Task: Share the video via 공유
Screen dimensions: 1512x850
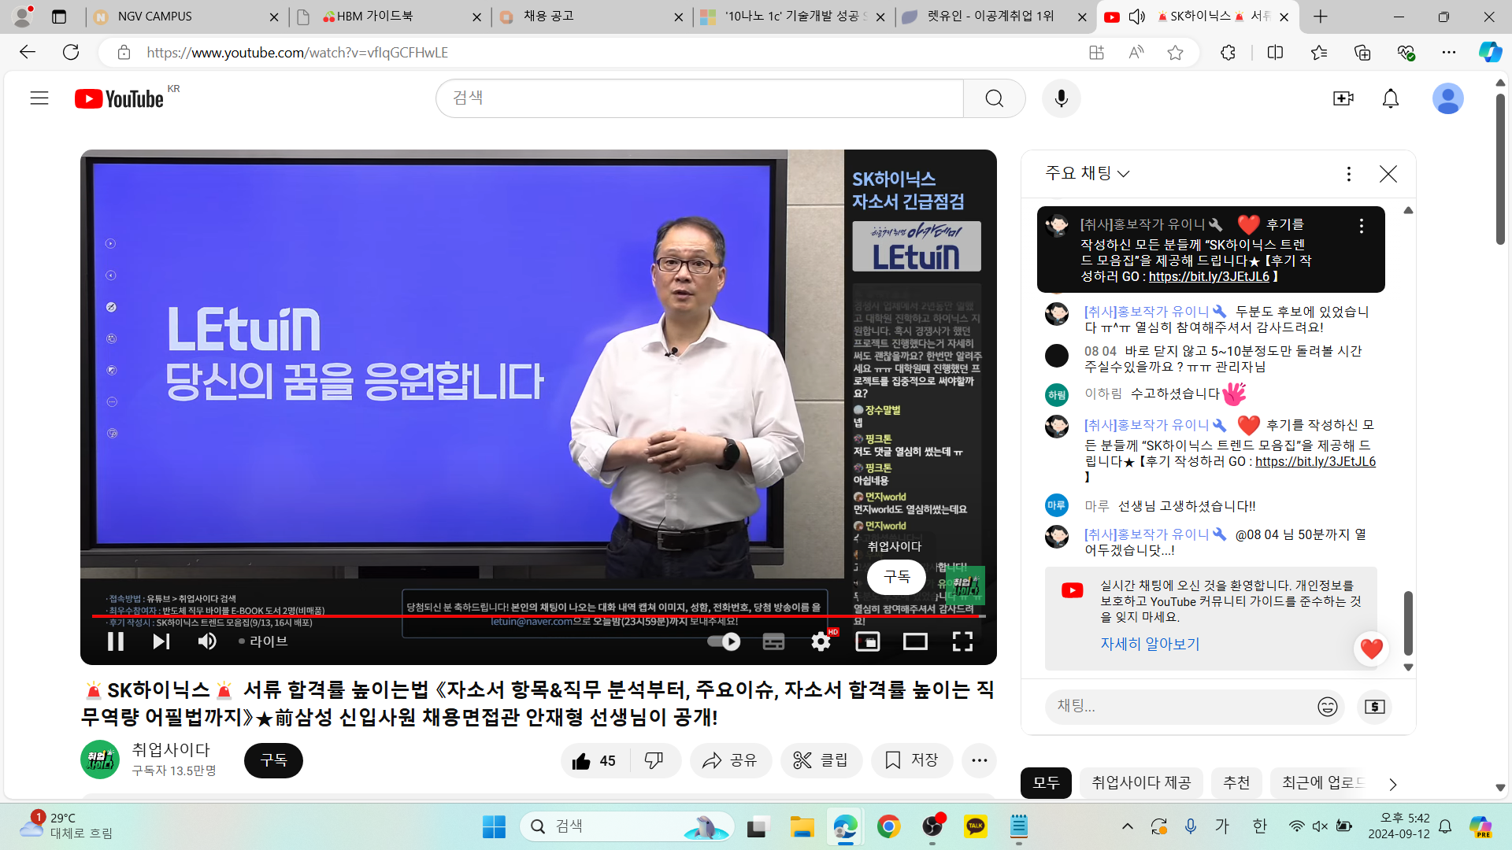Action: [x=730, y=760]
